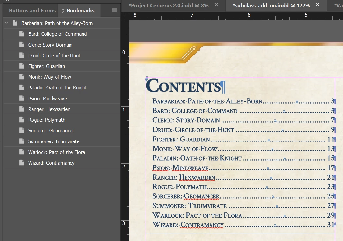Select bookmark Barbarian: Path of the Alley-Born
Image resolution: width=343 pixels, height=241 pixels.
click(61, 23)
